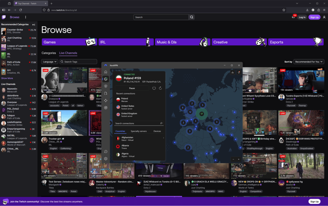This screenshot has width=328, height=206.
Task: Open Games category banner
Action: [69, 42]
